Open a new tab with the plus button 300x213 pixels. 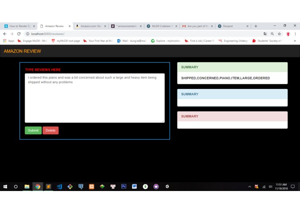(x=256, y=26)
